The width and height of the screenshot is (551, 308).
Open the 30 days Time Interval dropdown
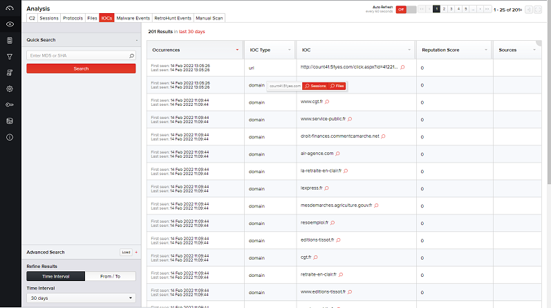81,298
